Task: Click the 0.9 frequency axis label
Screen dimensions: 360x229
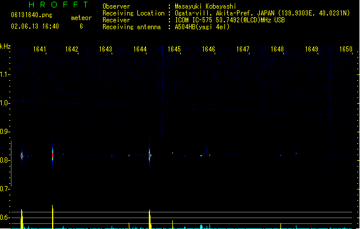Action: 5,132
